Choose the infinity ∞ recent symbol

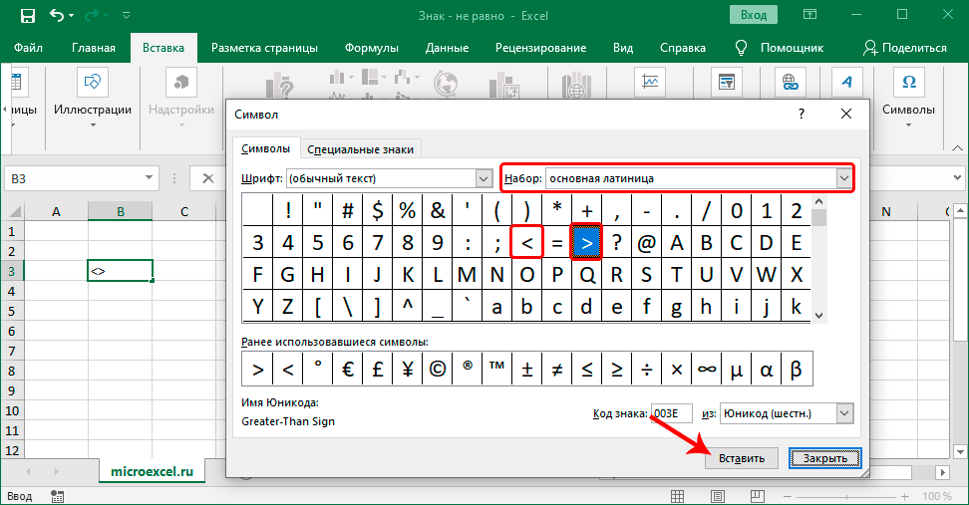[x=707, y=370]
